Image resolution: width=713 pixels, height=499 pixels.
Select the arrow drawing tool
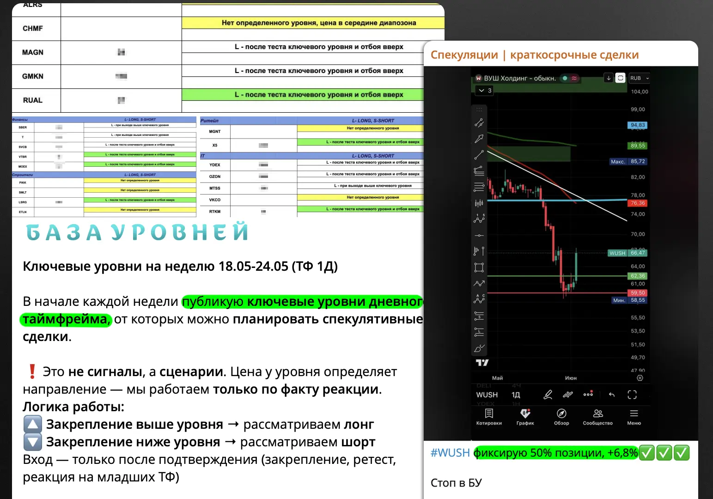(x=479, y=139)
